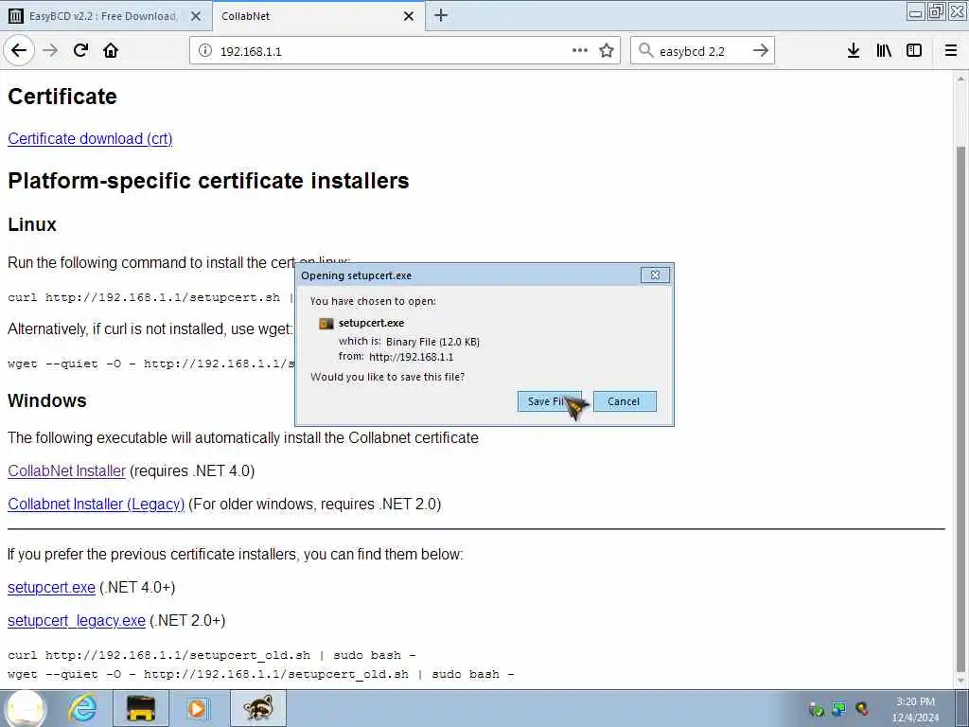Cancel the setupcert.exe download dialog
This screenshot has width=969, height=727.
pos(625,401)
